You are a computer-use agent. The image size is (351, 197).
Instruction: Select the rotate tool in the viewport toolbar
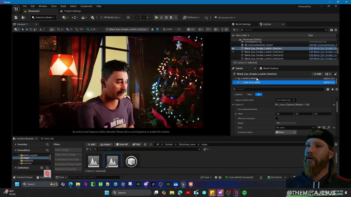(x=31, y=29)
